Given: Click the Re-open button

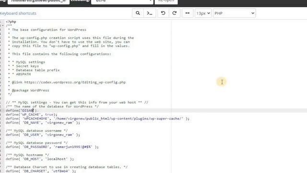Looking at the screenshot, I should click(x=166, y=1).
